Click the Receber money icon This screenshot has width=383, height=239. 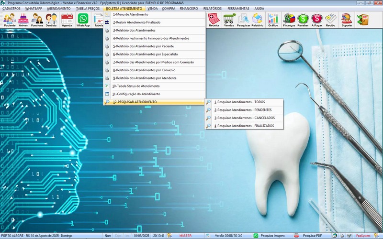coord(303,20)
